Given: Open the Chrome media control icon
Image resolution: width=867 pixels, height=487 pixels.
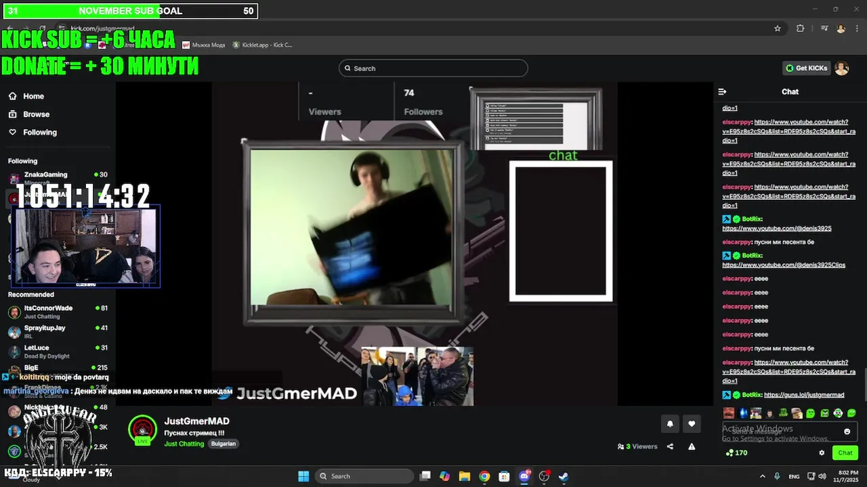Looking at the screenshot, I should pyautogui.click(x=824, y=28).
